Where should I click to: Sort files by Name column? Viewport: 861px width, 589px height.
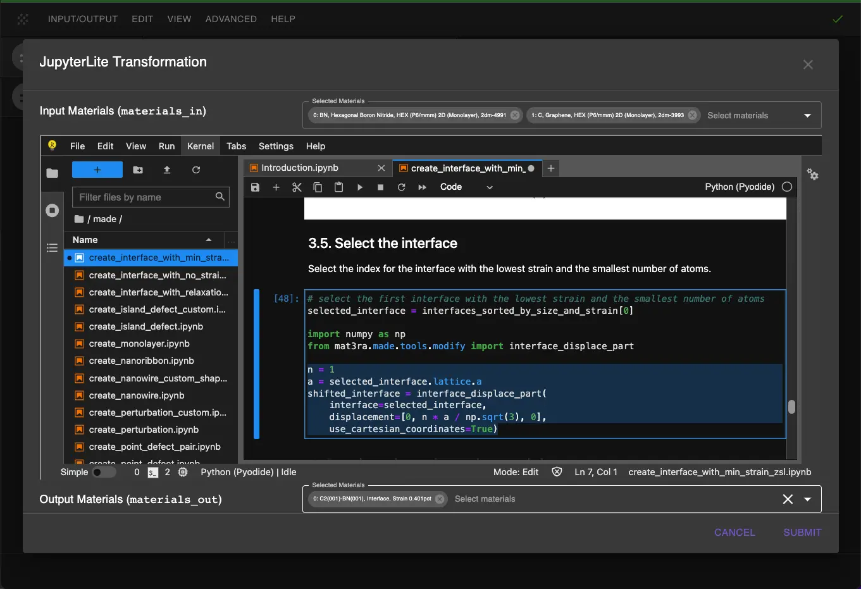click(85, 240)
